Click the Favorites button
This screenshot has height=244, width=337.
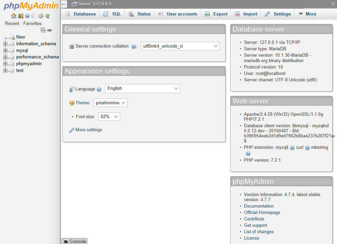point(32,24)
